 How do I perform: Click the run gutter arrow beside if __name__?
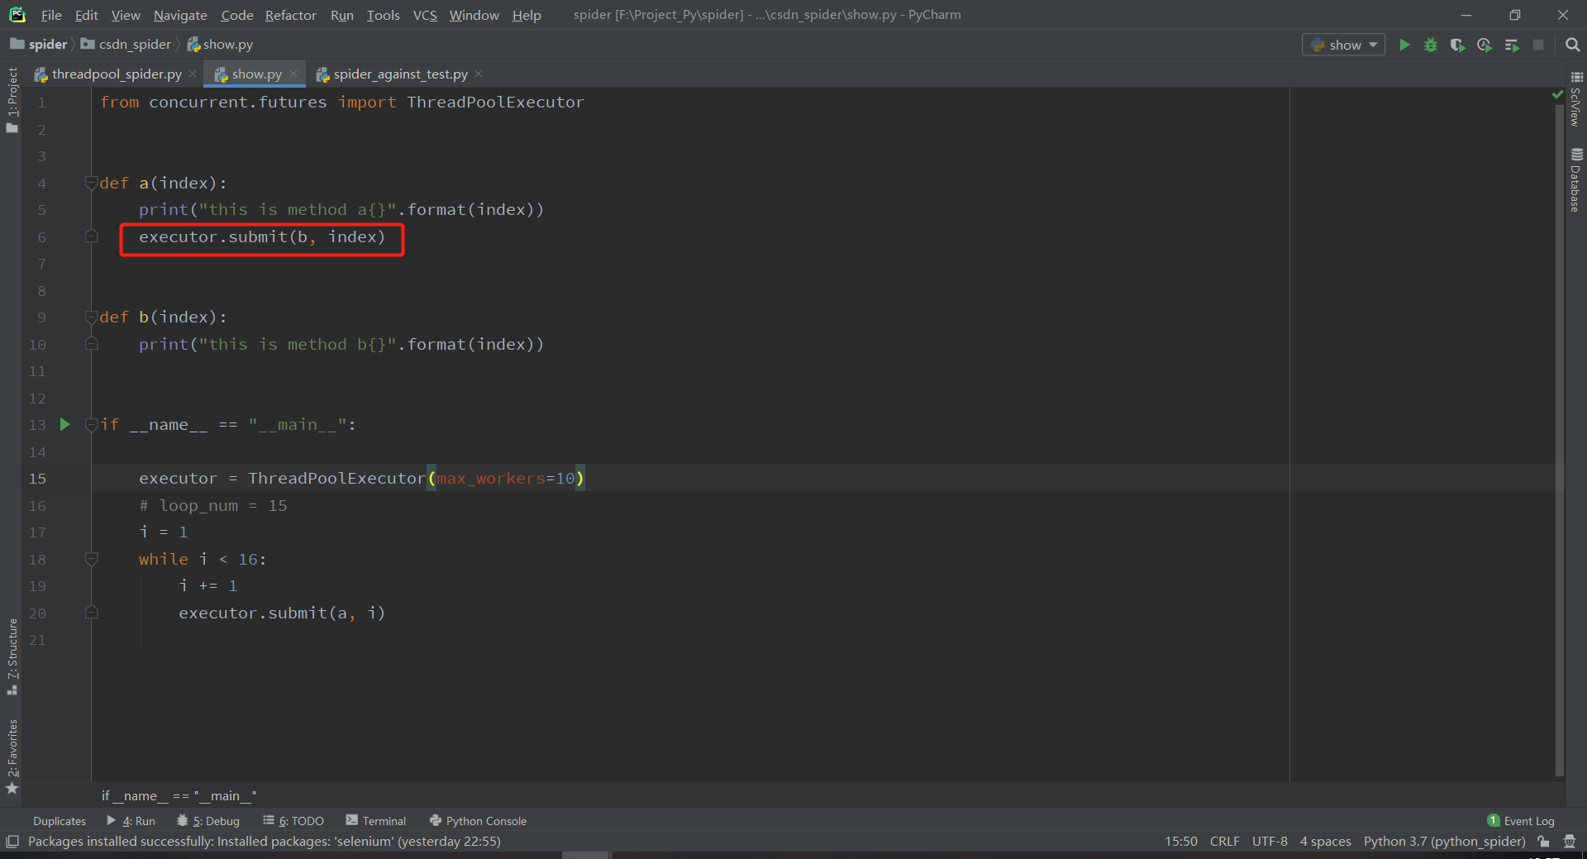click(x=64, y=425)
